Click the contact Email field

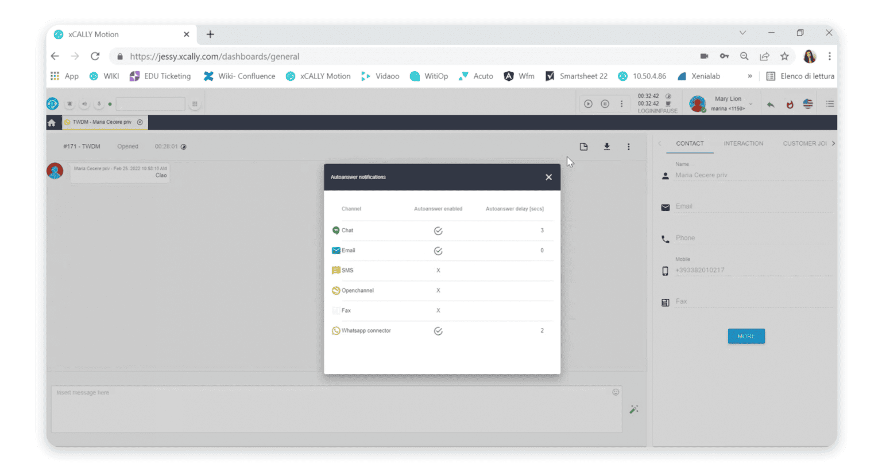click(x=753, y=206)
